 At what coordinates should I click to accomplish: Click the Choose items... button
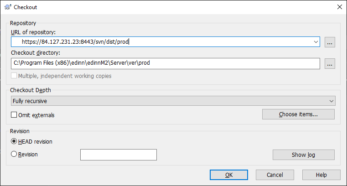298,114
